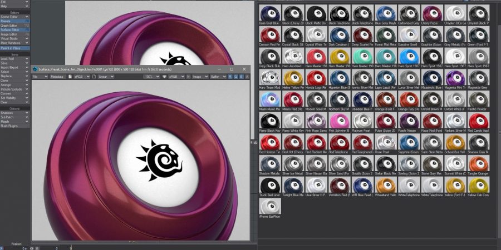Open the File dropdown in the image viewer
This screenshot has height=250, width=501.
pyautogui.click(x=40, y=76)
